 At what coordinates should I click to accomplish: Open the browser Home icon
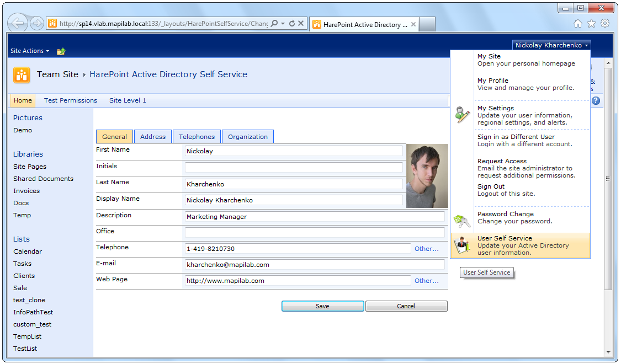coord(578,23)
